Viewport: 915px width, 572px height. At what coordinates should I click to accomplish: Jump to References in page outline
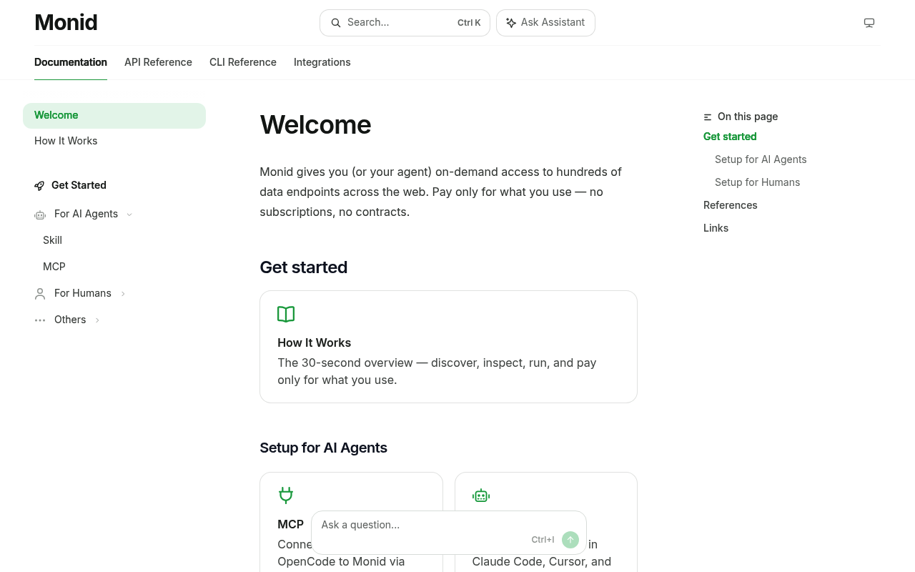click(731, 205)
